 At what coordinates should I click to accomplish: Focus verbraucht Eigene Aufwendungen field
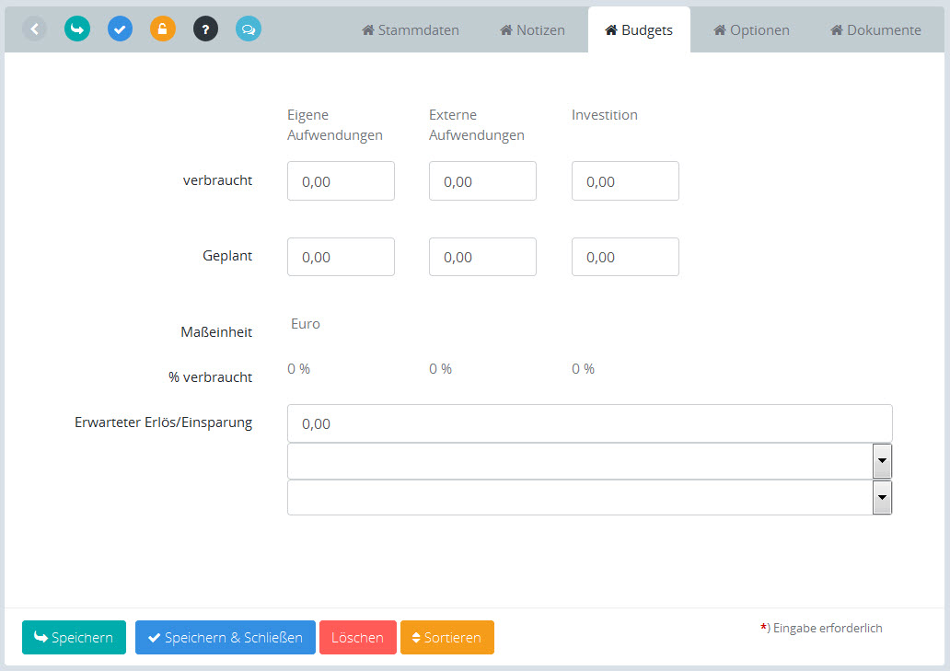coord(341,181)
